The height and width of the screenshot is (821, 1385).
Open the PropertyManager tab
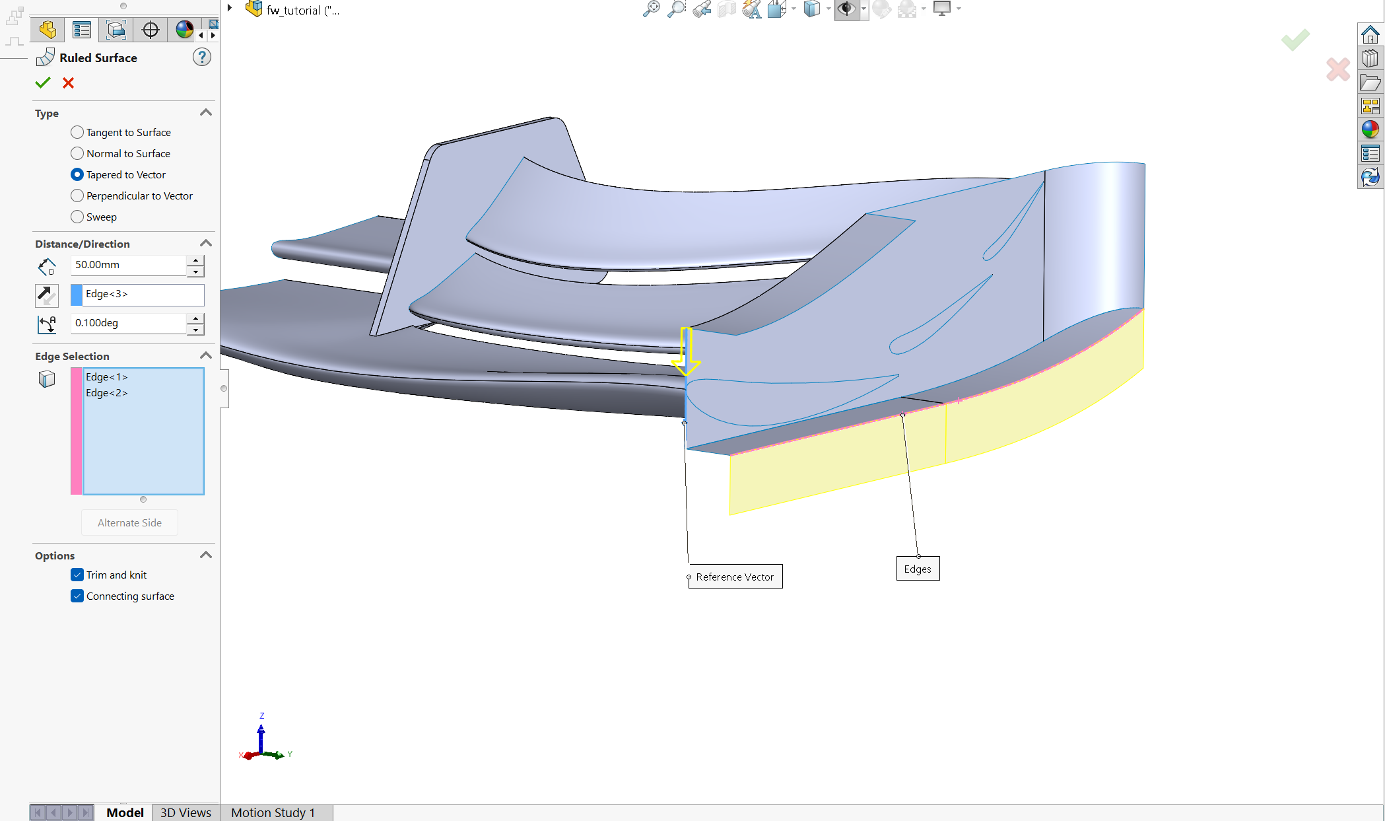click(82, 30)
